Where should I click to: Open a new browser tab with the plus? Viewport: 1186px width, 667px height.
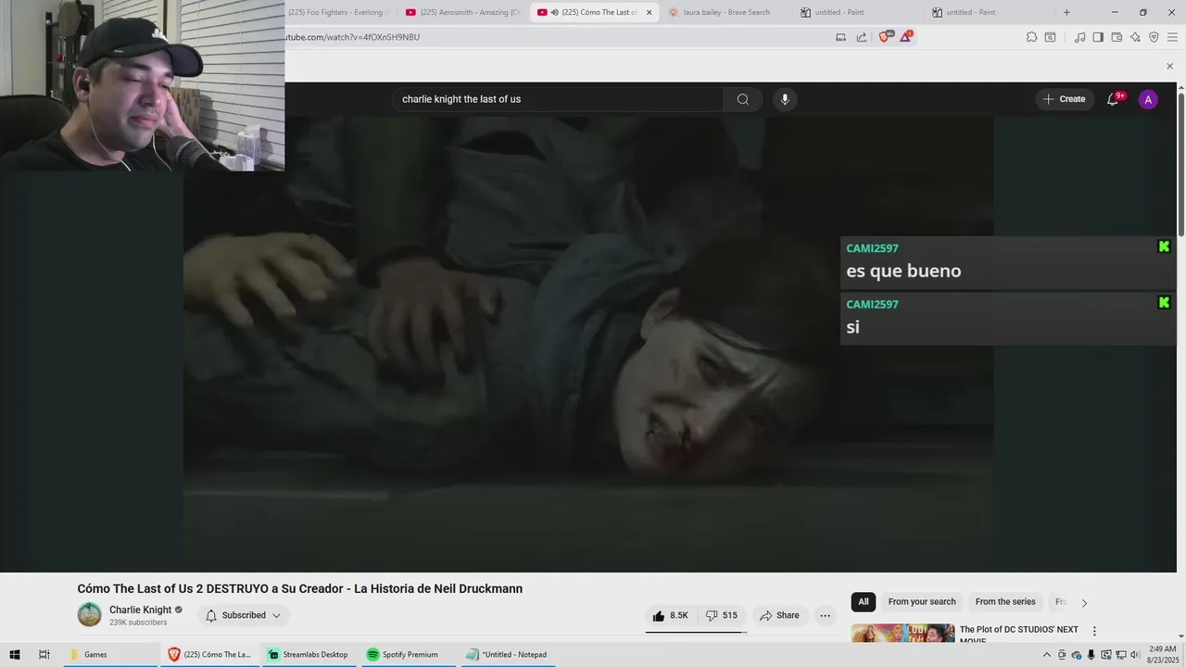tap(1066, 12)
